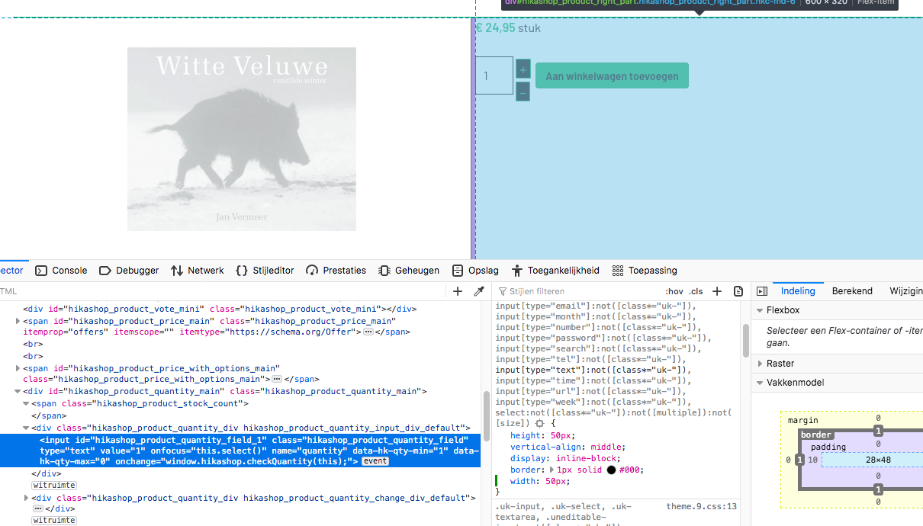923x526 pixels.
Task: Collapse the Flexbox section
Action: [760, 310]
